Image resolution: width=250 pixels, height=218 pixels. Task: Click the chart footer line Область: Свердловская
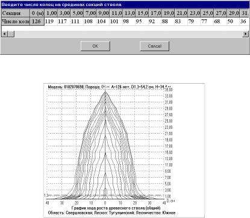pyautogui.click(x=111, y=213)
